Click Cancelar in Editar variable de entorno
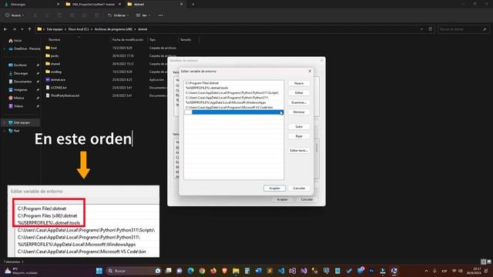The image size is (493, 277). tap(299, 188)
